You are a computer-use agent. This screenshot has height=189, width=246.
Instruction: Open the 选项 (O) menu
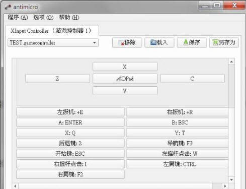click(x=43, y=17)
